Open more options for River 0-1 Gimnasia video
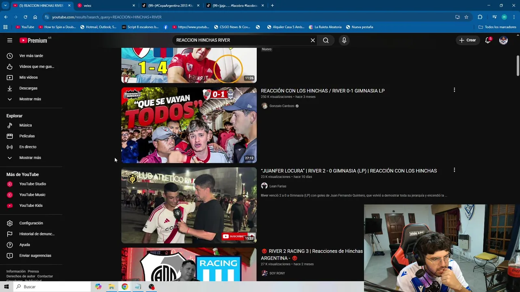The width and height of the screenshot is (520, 292). click(454, 90)
